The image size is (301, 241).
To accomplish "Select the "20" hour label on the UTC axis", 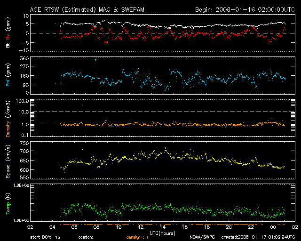I will [x=229, y=227].
